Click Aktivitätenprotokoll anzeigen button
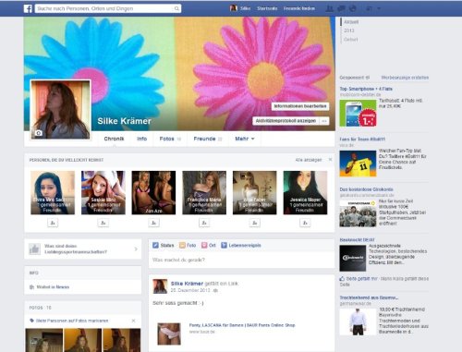This screenshot has height=352, width=462. 286,121
